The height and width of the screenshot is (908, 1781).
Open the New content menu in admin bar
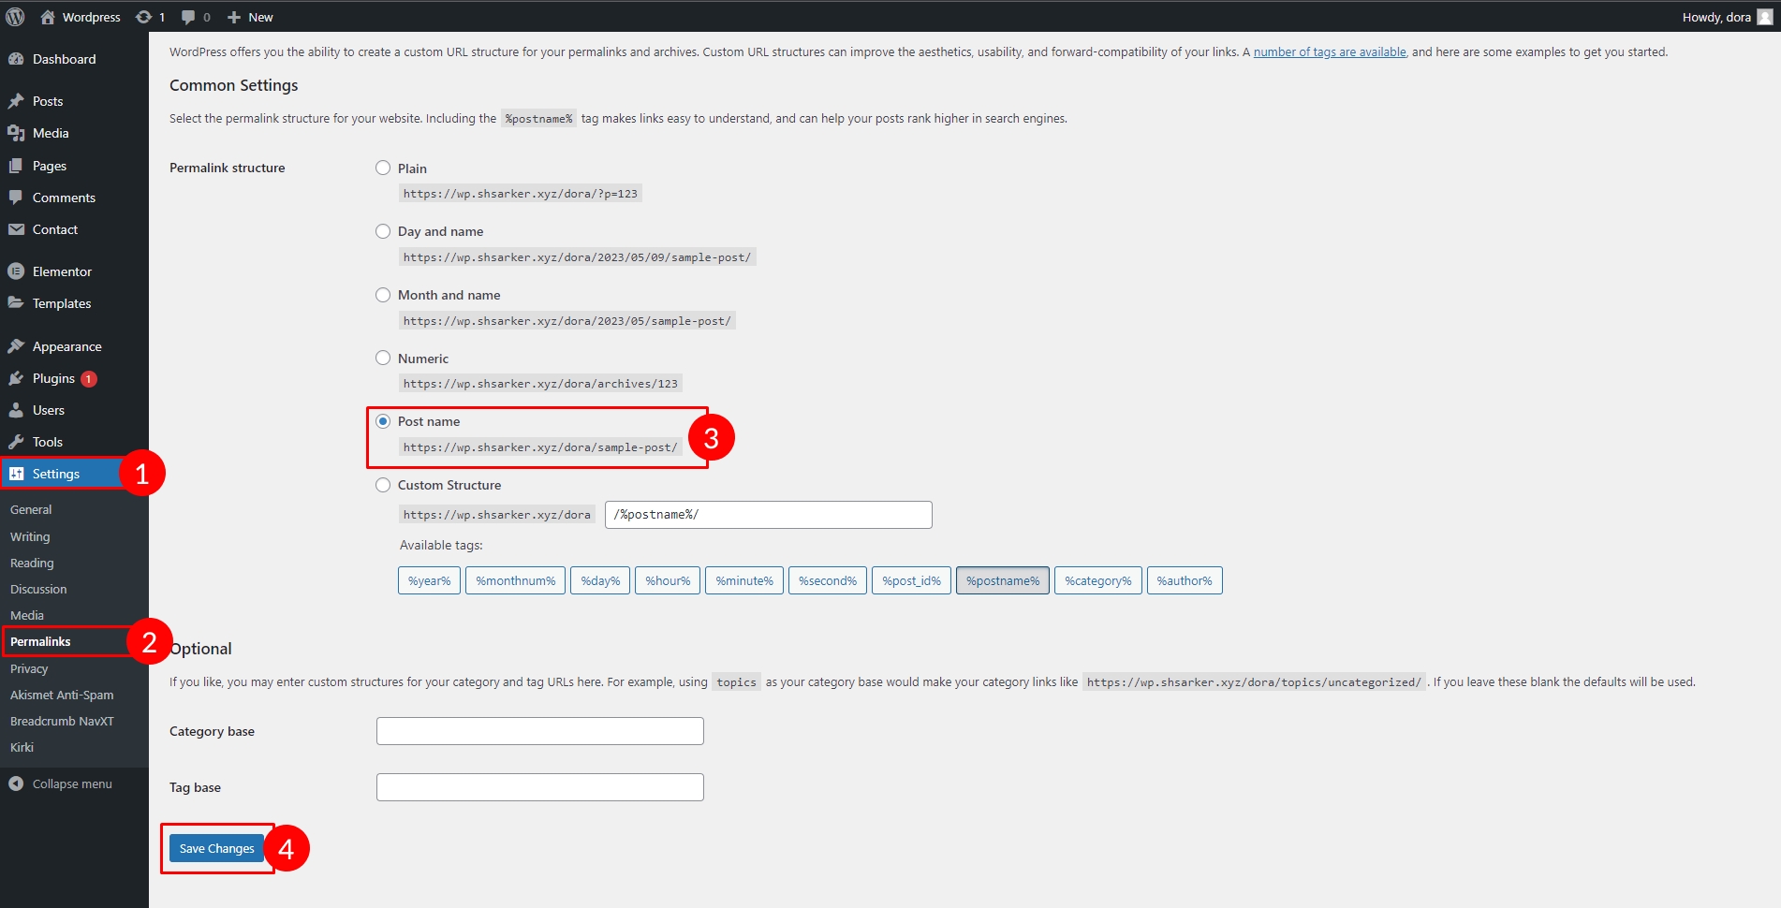tap(250, 17)
